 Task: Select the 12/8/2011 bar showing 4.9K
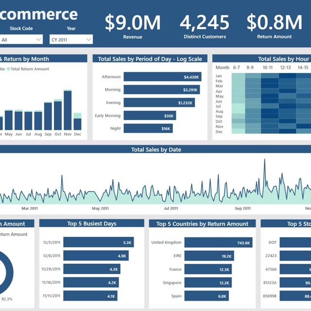click(96, 256)
